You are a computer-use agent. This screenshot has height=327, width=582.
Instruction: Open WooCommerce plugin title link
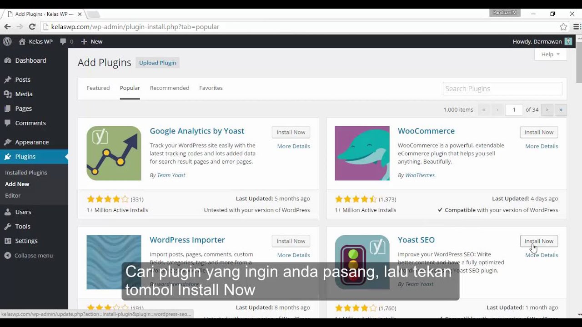tap(426, 131)
